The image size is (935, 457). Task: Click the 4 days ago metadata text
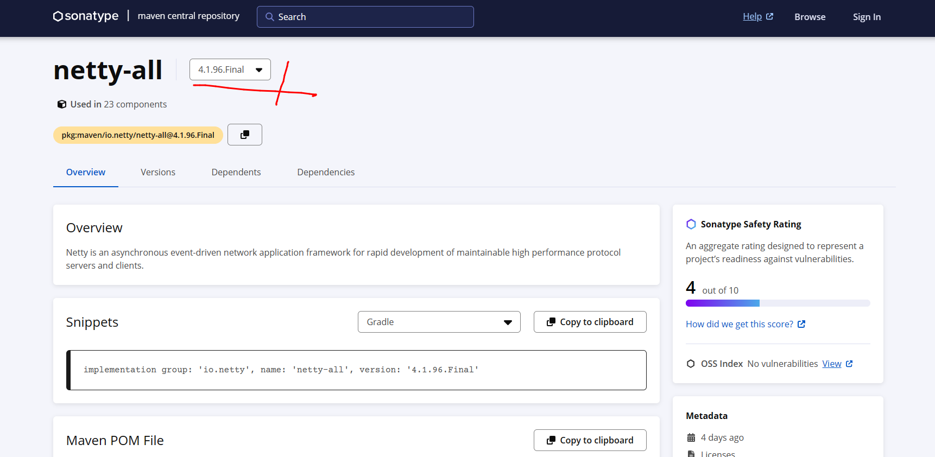(x=722, y=437)
